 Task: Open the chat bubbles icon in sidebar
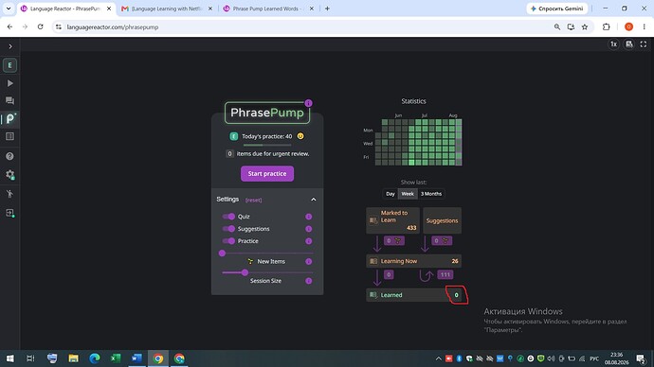[x=9, y=100]
